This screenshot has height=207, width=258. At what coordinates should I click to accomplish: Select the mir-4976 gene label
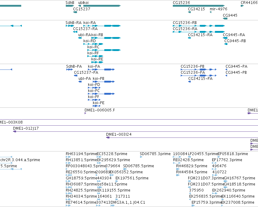pyautogui.click(x=219, y=9)
